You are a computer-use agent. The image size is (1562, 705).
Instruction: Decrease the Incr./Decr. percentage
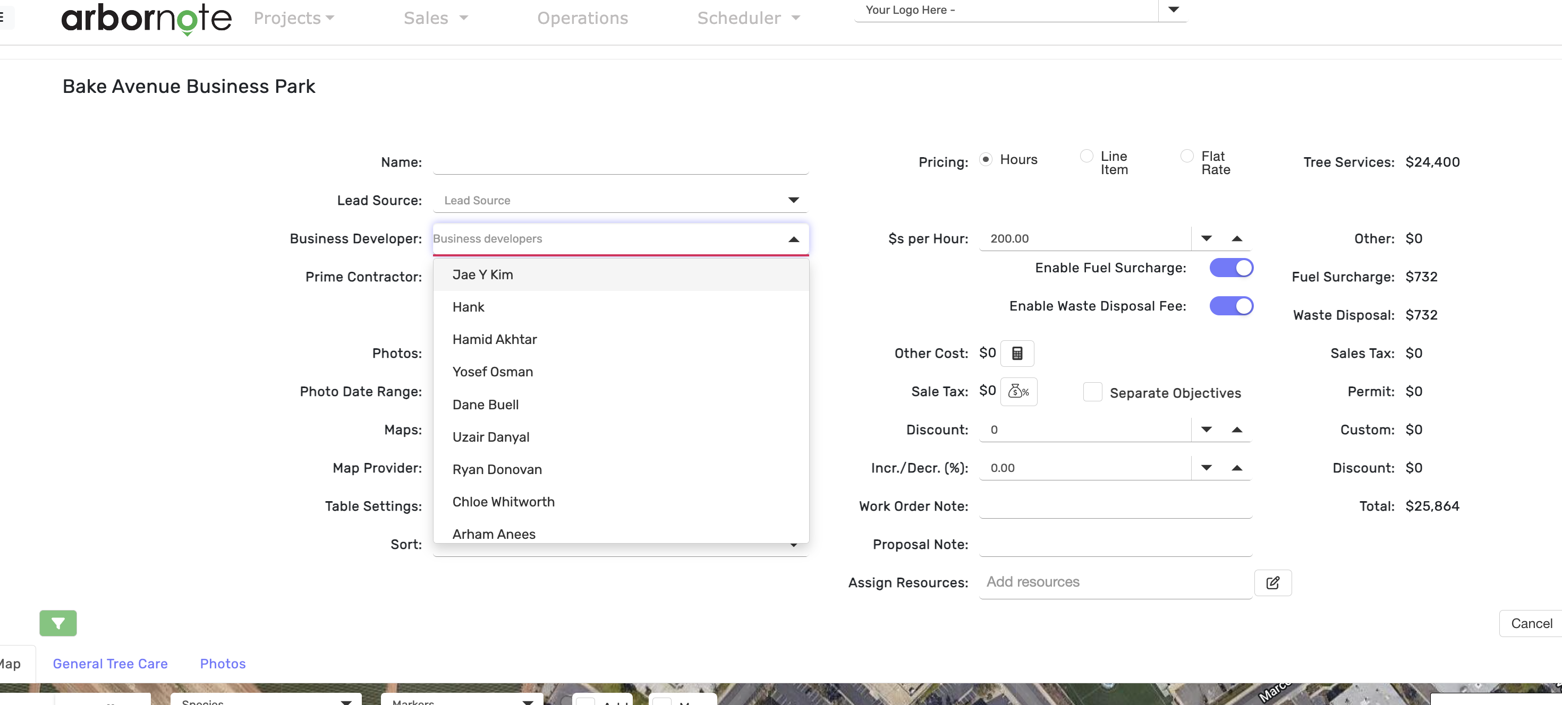click(1206, 468)
